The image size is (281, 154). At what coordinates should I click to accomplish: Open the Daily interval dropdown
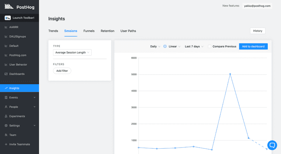pyautogui.click(x=155, y=47)
